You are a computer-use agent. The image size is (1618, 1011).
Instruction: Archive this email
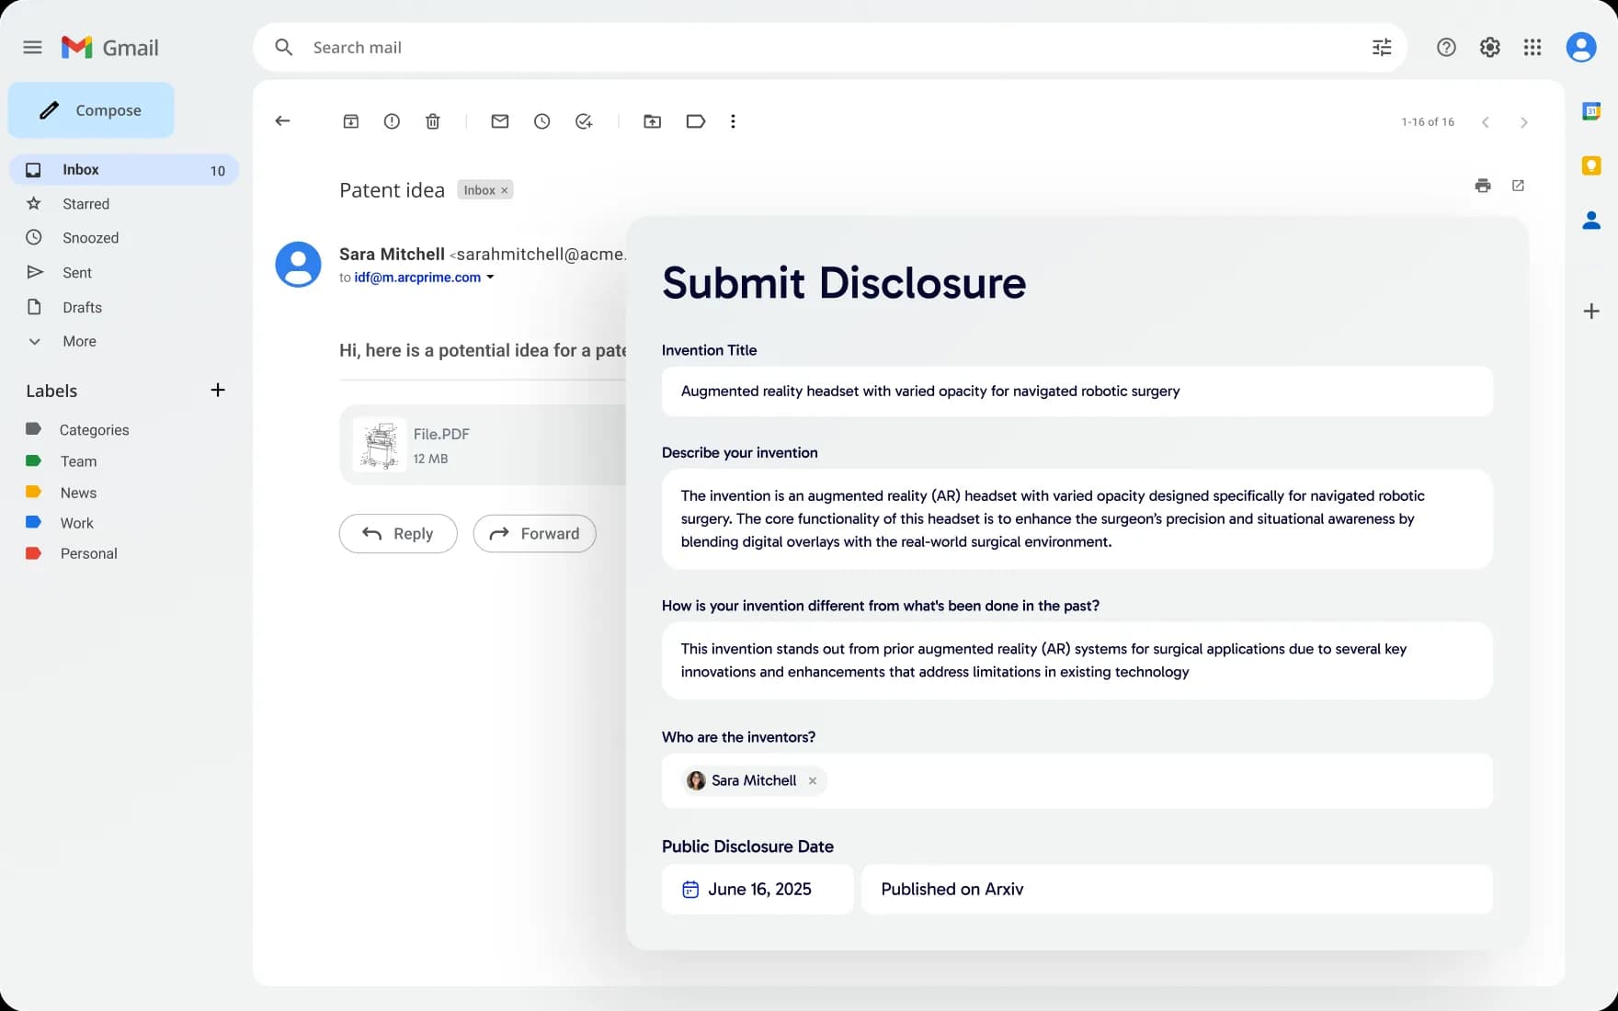click(x=351, y=121)
